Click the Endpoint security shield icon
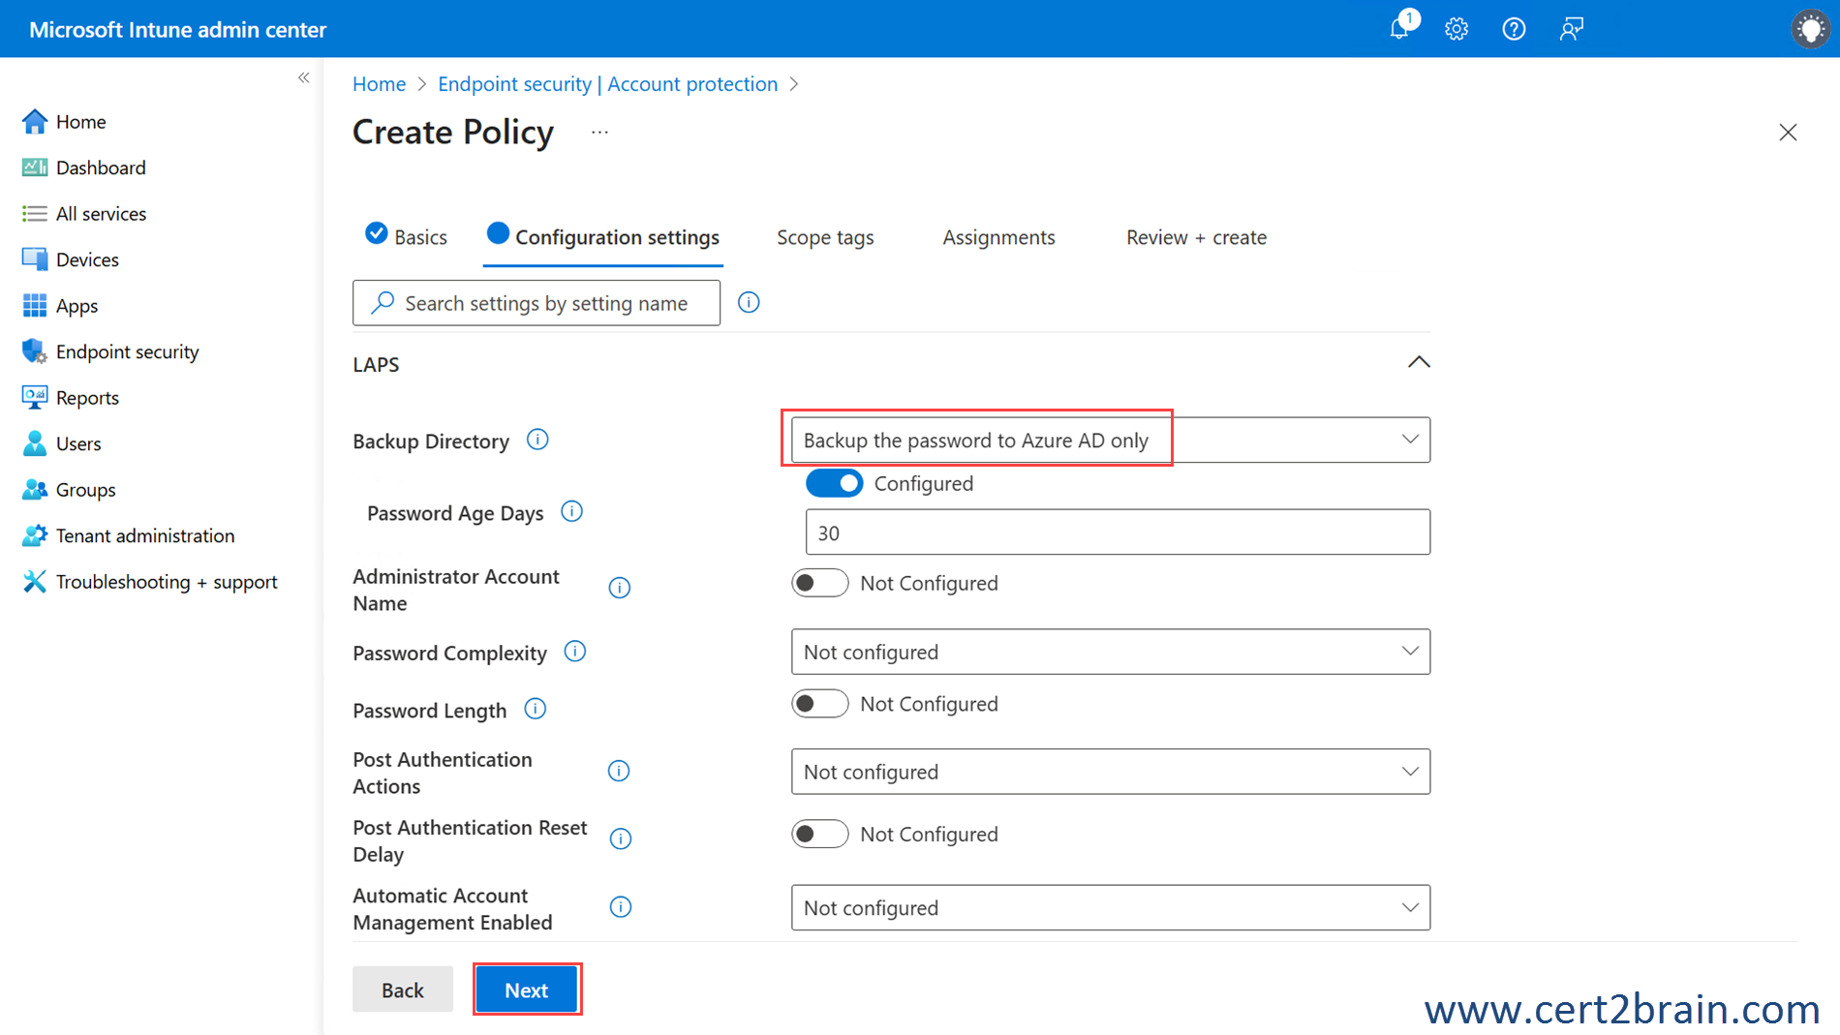Image resolution: width=1840 pixels, height=1035 pixels. tap(35, 351)
